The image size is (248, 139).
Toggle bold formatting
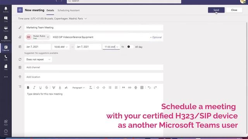[x=28, y=88]
